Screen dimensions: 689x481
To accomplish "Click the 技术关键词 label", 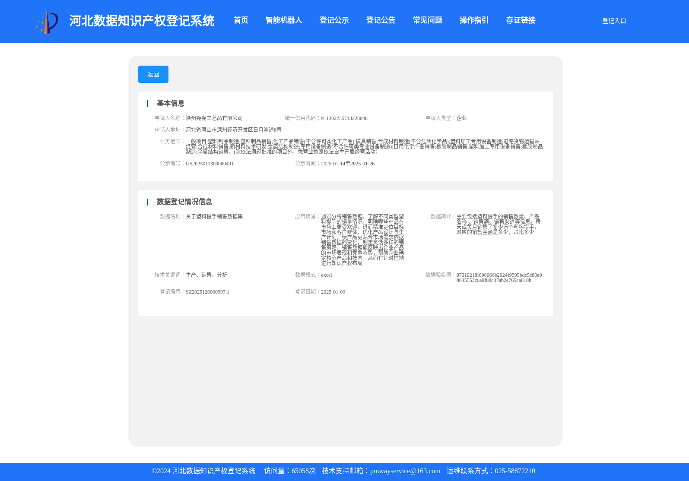I will 170,275.
